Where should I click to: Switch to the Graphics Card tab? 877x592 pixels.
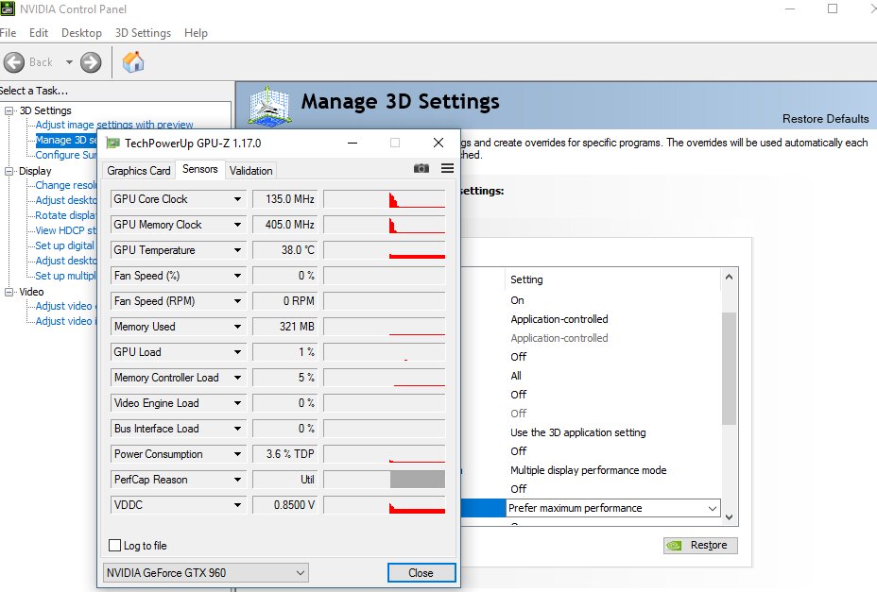point(139,171)
